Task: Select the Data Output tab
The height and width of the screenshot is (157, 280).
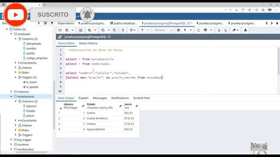Action: [x=66, y=98]
